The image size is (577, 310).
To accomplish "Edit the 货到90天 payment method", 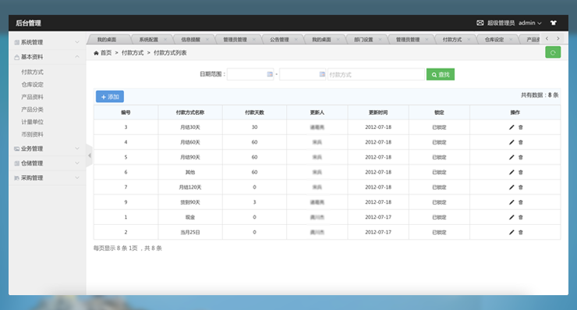I will 512,202.
